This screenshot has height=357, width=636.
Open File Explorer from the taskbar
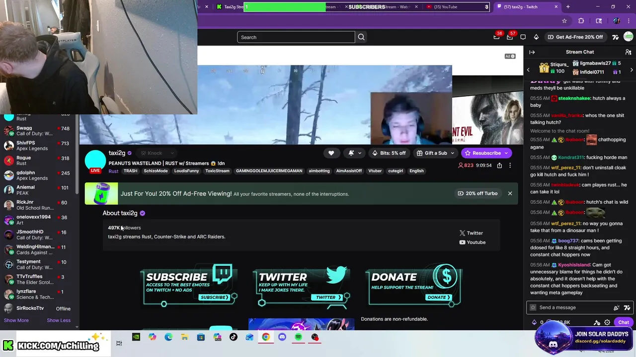pyautogui.click(x=184, y=337)
